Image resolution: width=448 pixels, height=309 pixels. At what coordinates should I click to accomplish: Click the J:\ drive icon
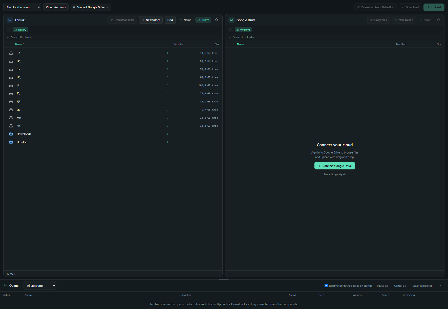[x=11, y=94]
